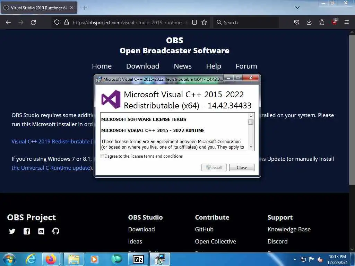Open OBS Project GitHub icon
Screen dimensions: 355x266
click(56, 231)
